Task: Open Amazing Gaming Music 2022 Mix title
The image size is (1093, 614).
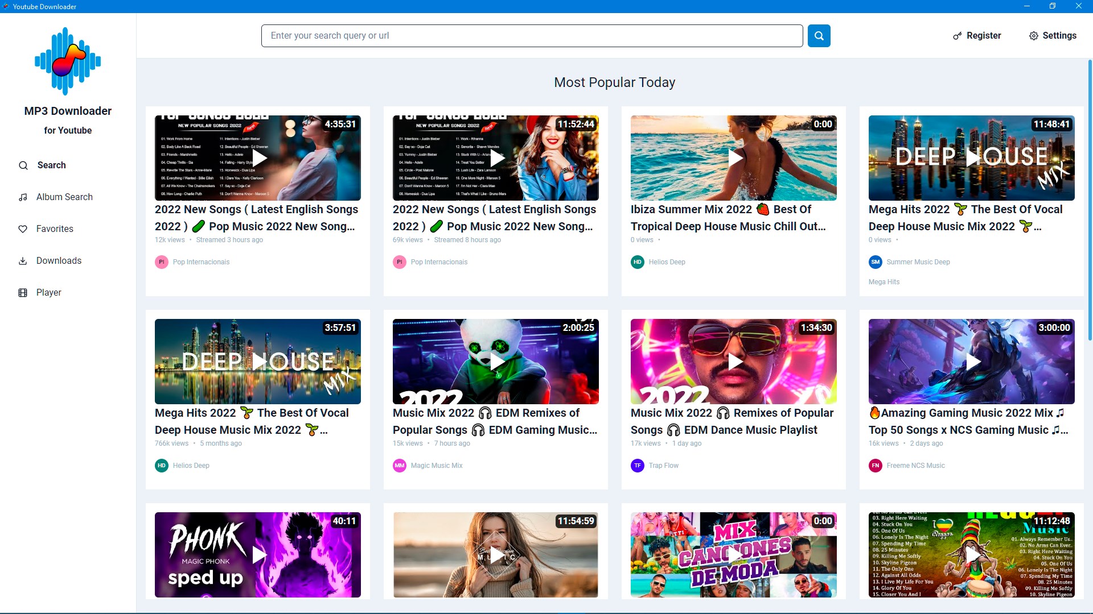Action: pyautogui.click(x=968, y=421)
